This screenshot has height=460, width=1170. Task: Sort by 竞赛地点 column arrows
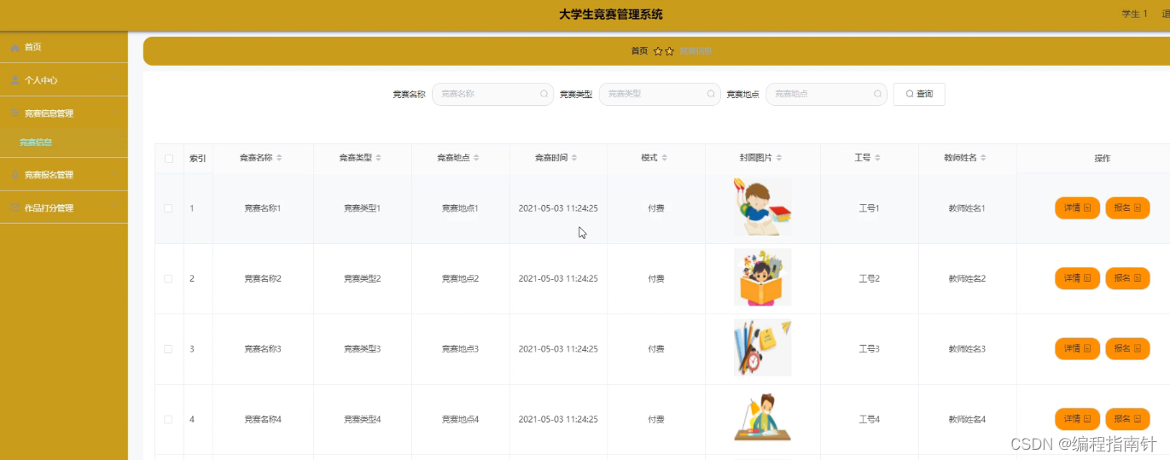click(476, 158)
